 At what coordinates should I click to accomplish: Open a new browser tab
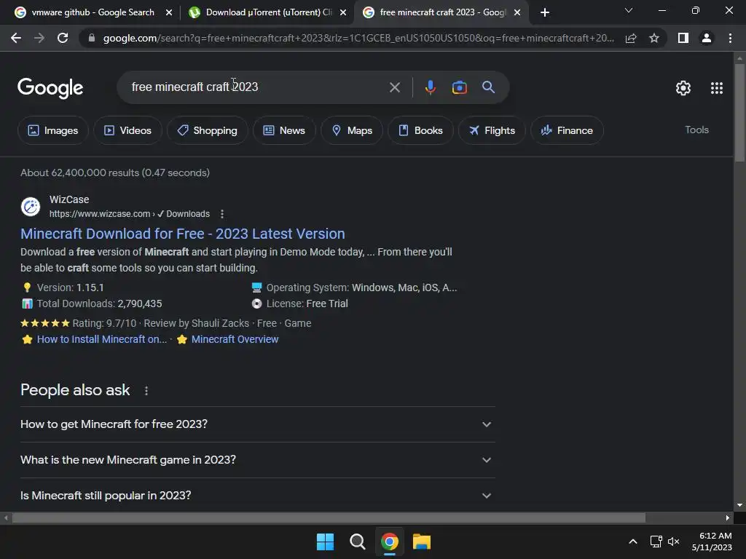pyautogui.click(x=545, y=12)
